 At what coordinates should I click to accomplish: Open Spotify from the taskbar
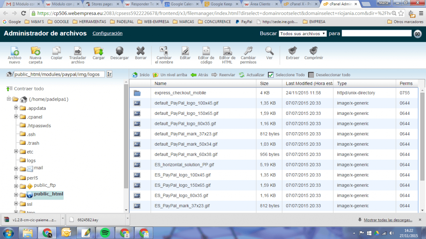tap(105, 233)
